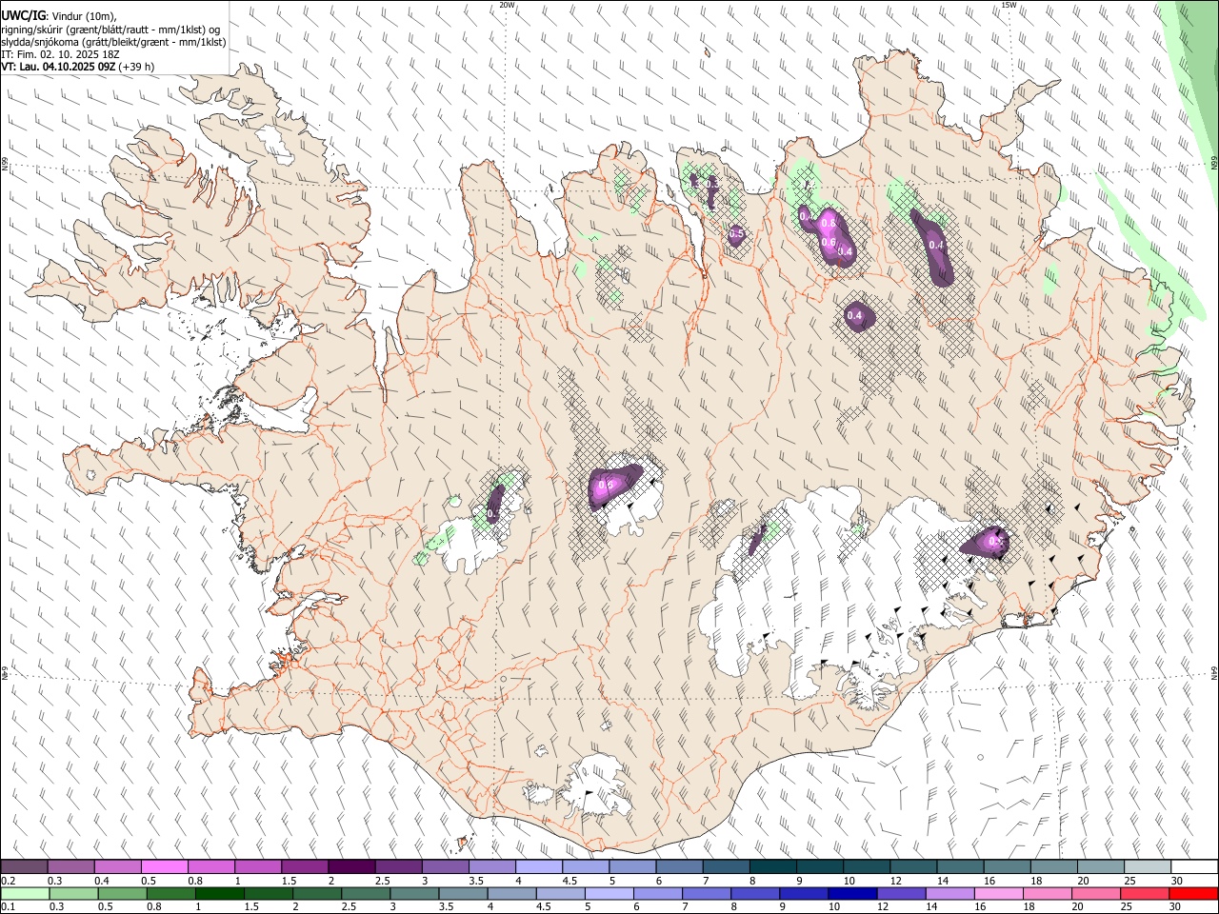Select the gray-green 2.5–3 rain legend swatch
This screenshot has height=914, width=1219.
coord(365,893)
